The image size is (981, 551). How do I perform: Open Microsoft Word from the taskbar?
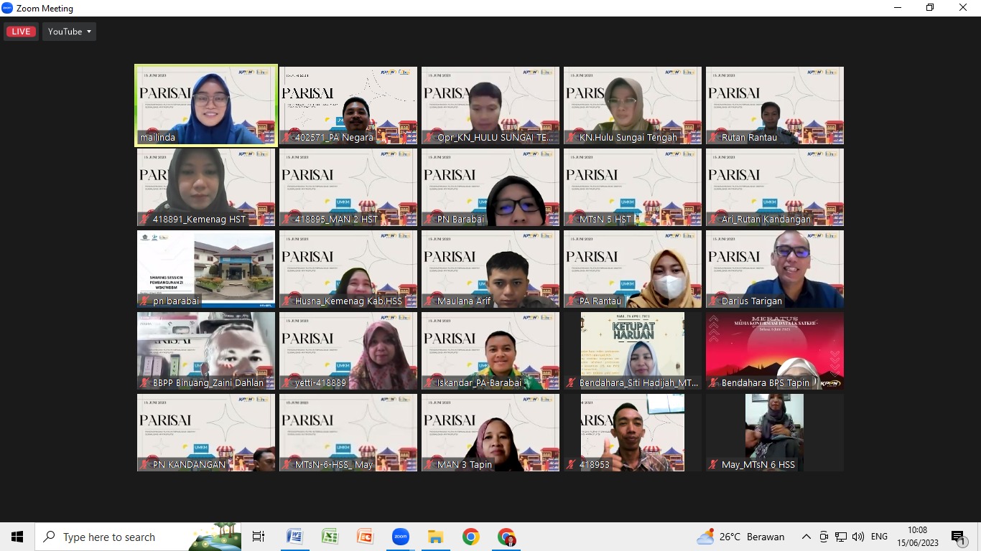pyautogui.click(x=294, y=537)
